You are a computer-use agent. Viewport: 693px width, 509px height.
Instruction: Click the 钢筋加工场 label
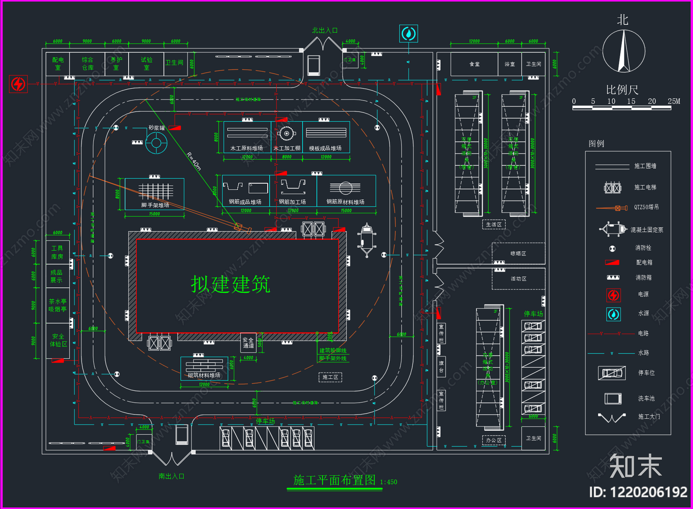pos(292,202)
